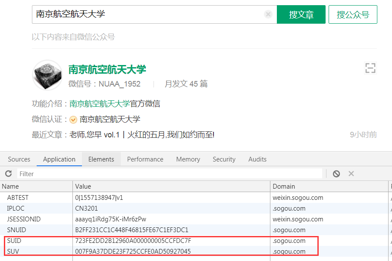392x261 pixels.
Task: Select the SUID cookie row
Action: point(196,240)
